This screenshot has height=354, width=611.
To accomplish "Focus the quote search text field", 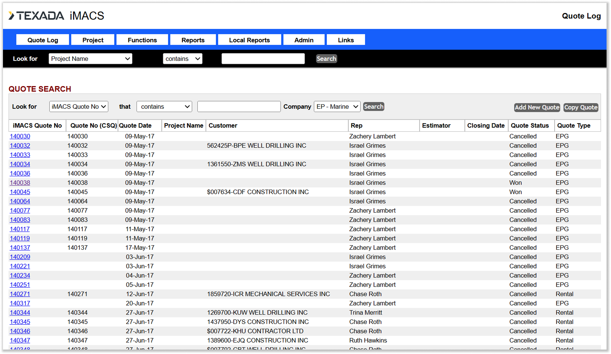I will point(239,106).
